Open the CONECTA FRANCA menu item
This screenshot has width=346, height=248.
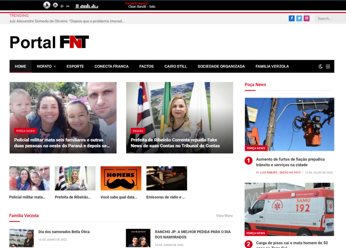point(112,66)
